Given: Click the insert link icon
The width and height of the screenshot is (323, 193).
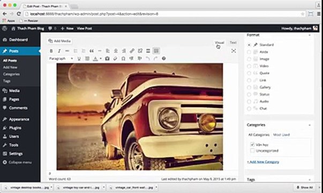Looking at the screenshot, I should pyautogui.click(x=132, y=51).
